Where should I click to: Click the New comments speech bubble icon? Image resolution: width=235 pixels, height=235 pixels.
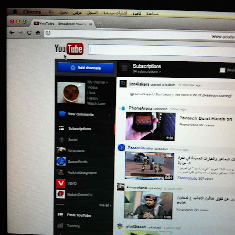(x=63, y=114)
